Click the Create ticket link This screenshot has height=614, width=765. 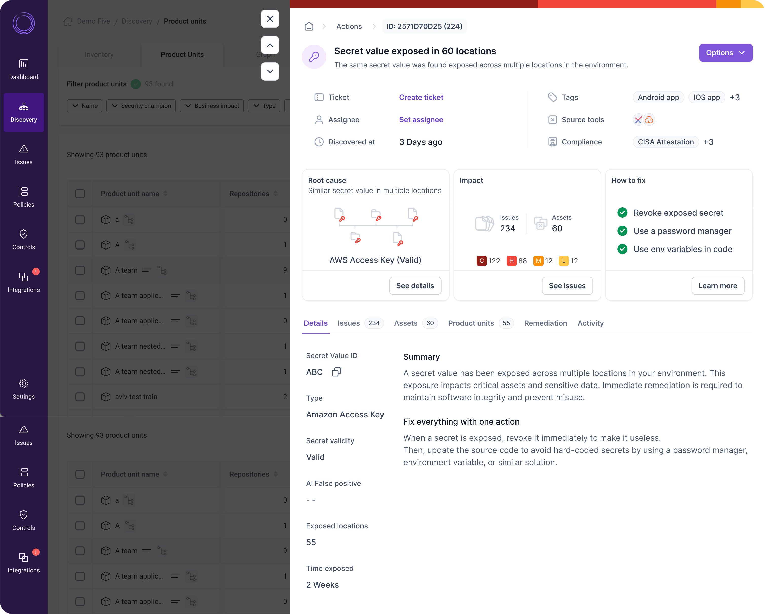point(421,97)
